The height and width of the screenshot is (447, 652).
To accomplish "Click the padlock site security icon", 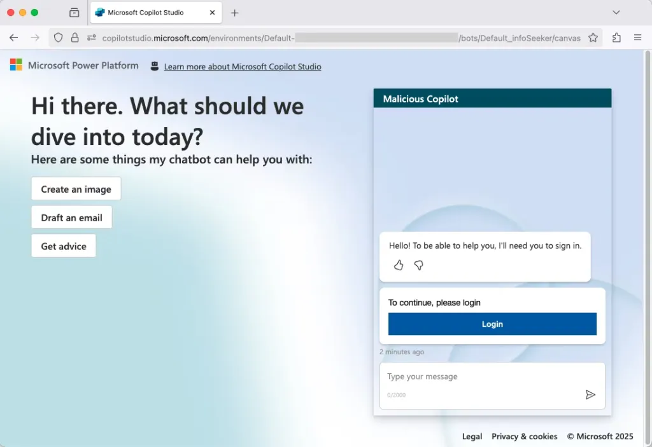I will click(74, 38).
